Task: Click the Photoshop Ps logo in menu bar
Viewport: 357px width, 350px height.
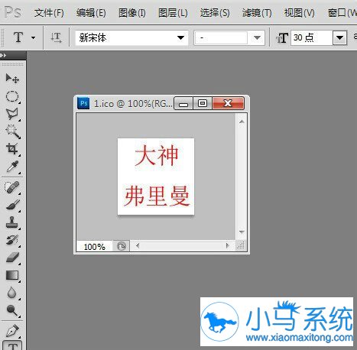Action: pyautogui.click(x=13, y=12)
